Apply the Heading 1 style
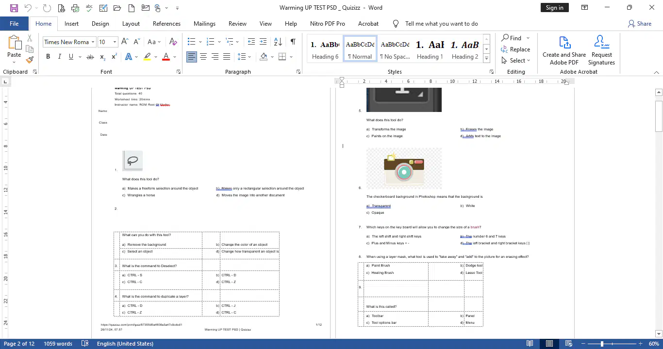 click(430, 49)
